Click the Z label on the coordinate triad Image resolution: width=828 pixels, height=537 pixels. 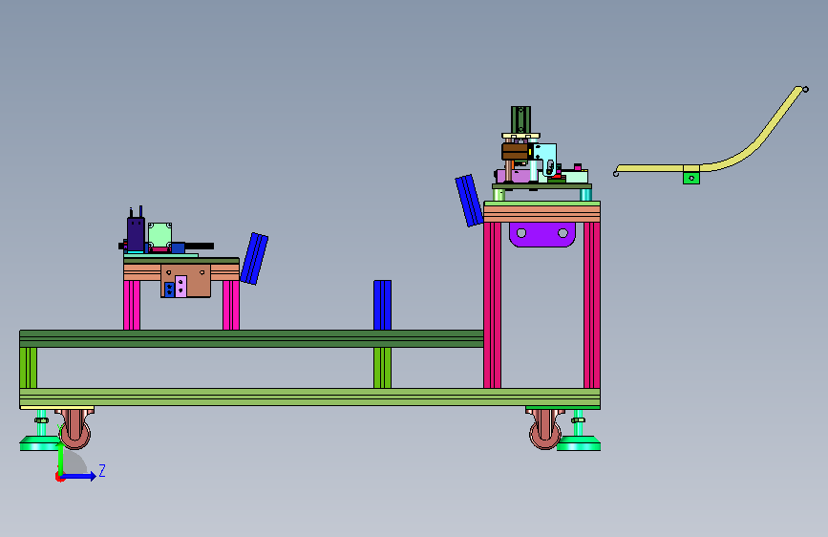(102, 470)
